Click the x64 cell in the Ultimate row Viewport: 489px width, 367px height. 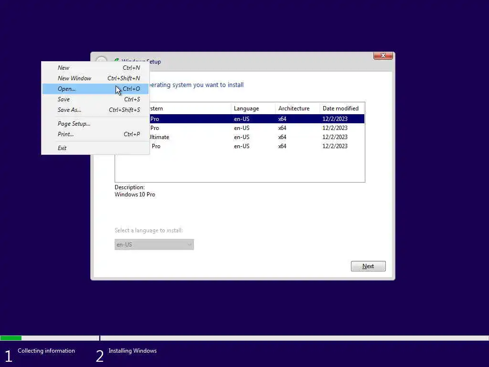(x=282, y=137)
